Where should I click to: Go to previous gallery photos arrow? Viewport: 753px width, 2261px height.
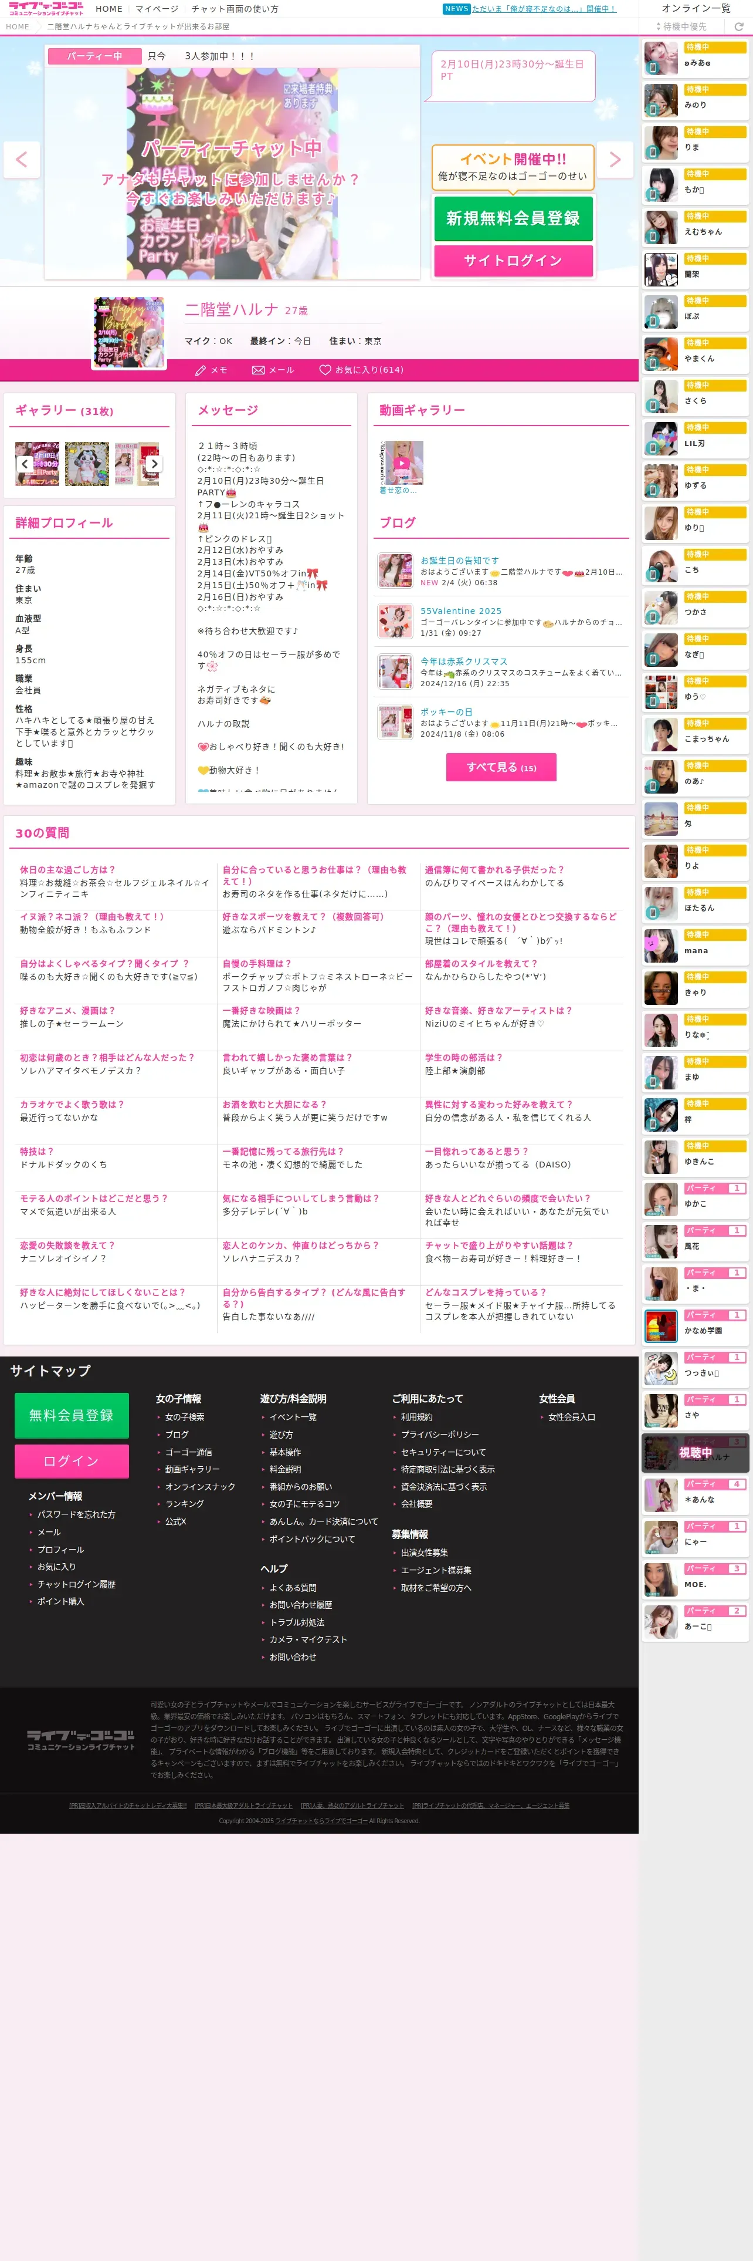point(25,464)
